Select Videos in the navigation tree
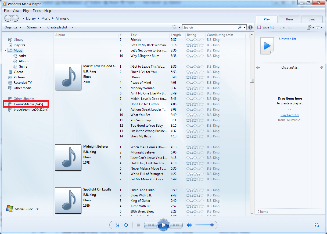This screenshot has width=327, height=234. tap(19, 72)
